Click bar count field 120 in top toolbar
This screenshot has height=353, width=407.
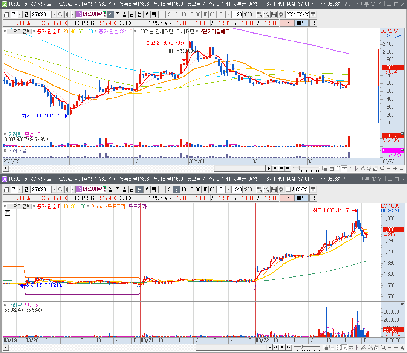tap(237, 15)
